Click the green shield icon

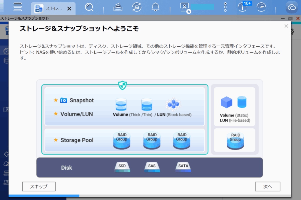tap(122, 85)
